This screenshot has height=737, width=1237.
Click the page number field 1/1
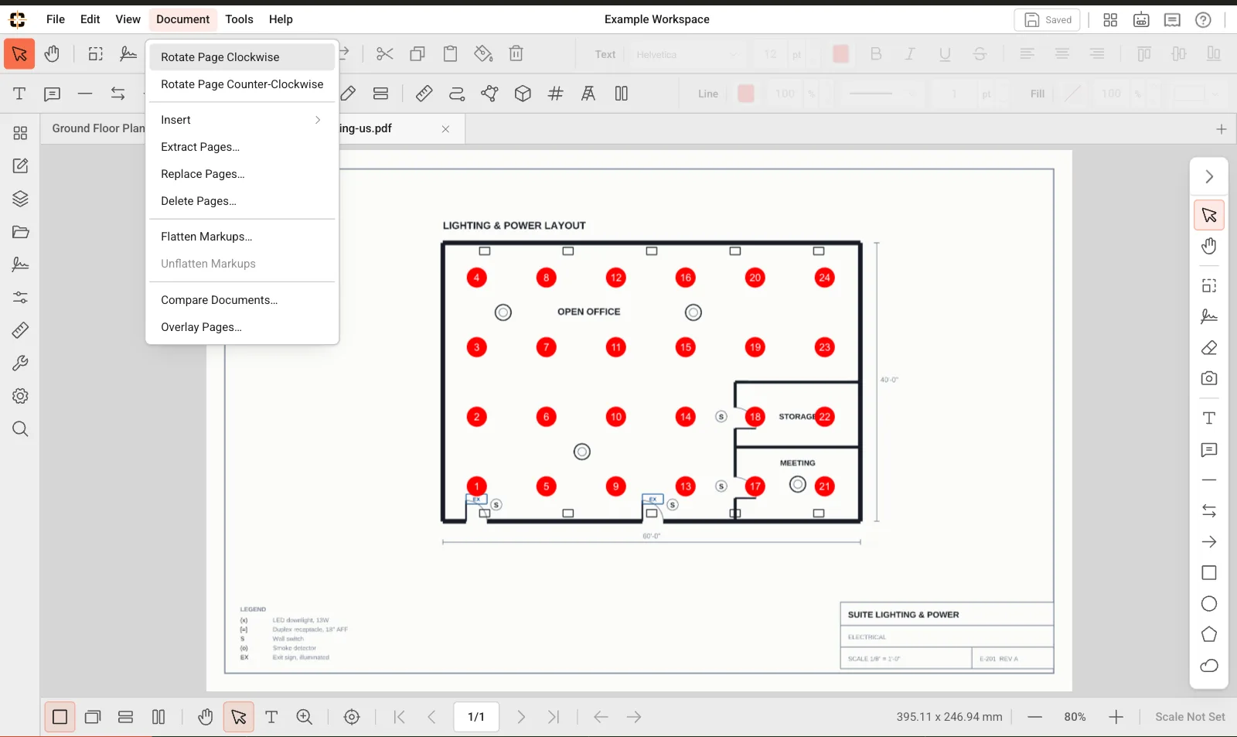pyautogui.click(x=476, y=717)
